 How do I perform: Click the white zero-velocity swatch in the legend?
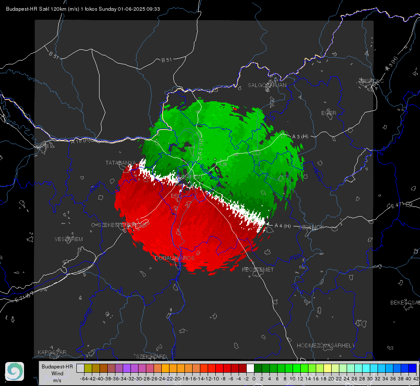point(250,368)
